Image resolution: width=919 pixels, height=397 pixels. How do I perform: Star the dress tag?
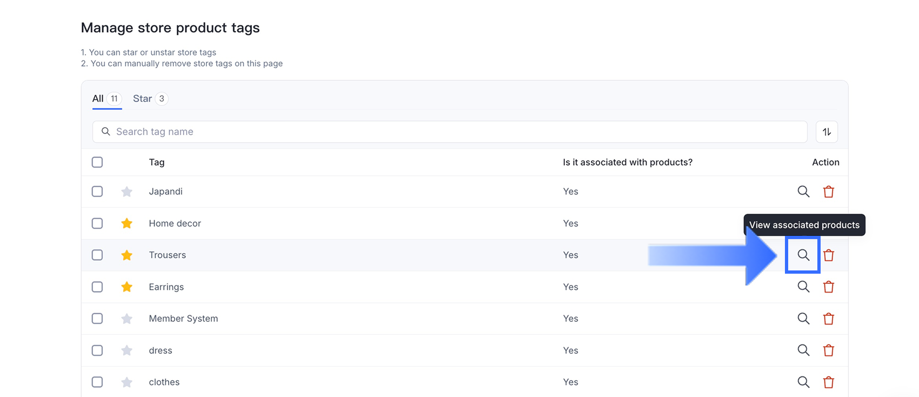pos(127,350)
